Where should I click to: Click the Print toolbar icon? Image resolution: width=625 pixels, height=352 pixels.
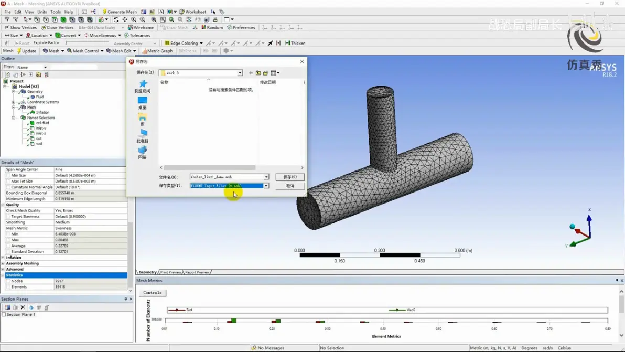point(215,19)
